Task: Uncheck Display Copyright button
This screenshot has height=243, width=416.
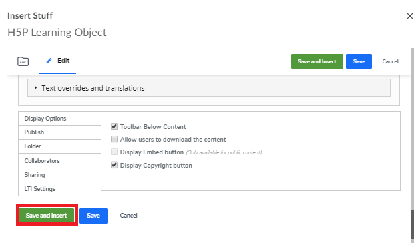Action: tap(114, 166)
